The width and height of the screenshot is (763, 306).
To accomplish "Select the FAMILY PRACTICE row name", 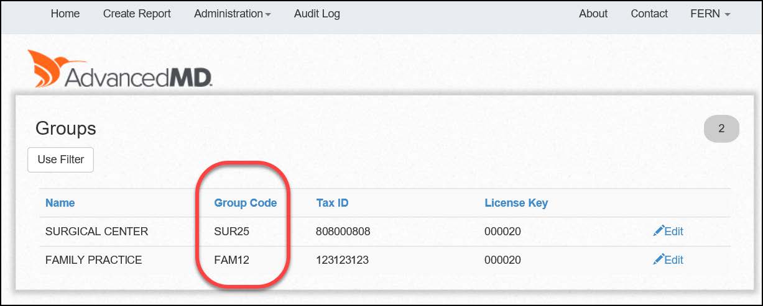I will pyautogui.click(x=93, y=260).
